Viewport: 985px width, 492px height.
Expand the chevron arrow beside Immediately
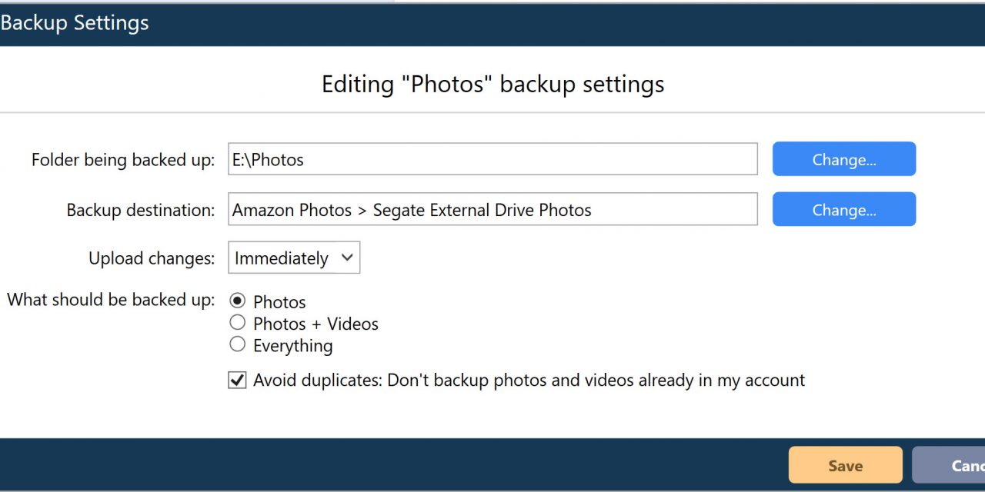pos(347,258)
